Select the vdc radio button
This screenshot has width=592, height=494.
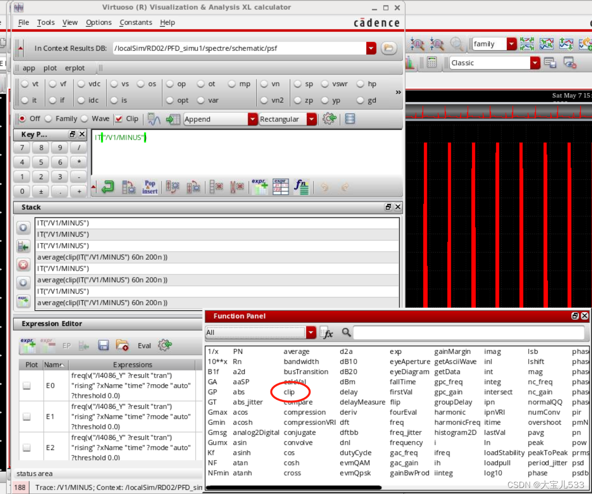click(x=82, y=84)
